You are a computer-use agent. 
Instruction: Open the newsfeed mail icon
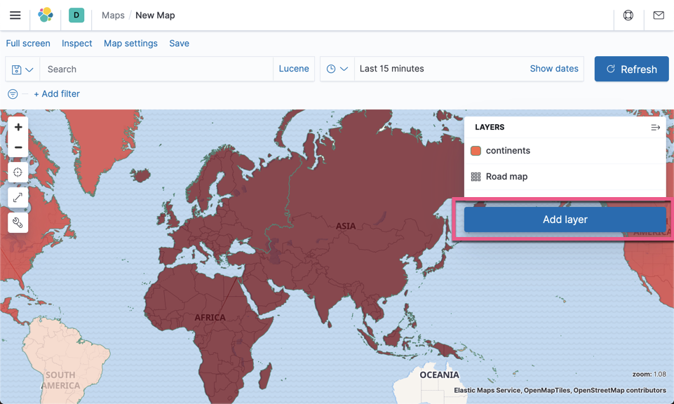(659, 15)
